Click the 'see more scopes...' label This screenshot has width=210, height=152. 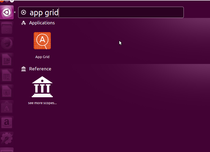(x=43, y=103)
